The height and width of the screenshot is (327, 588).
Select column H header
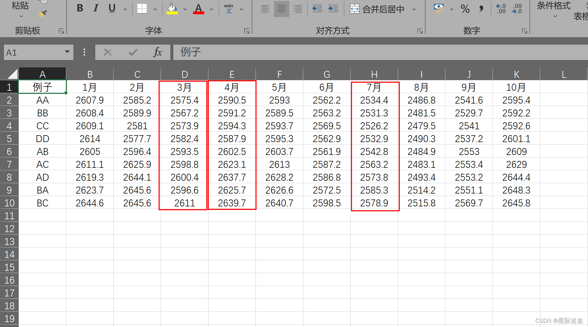pyautogui.click(x=374, y=74)
